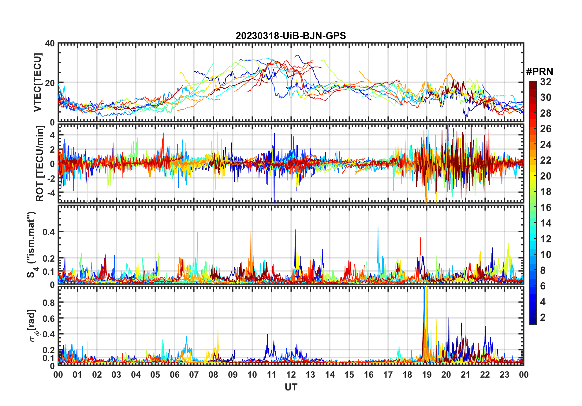Image resolution: width=582 pixels, height=406 pixels.
Task: Click the sigma phi axis tick 0.8
Action: pyautogui.click(x=48, y=303)
